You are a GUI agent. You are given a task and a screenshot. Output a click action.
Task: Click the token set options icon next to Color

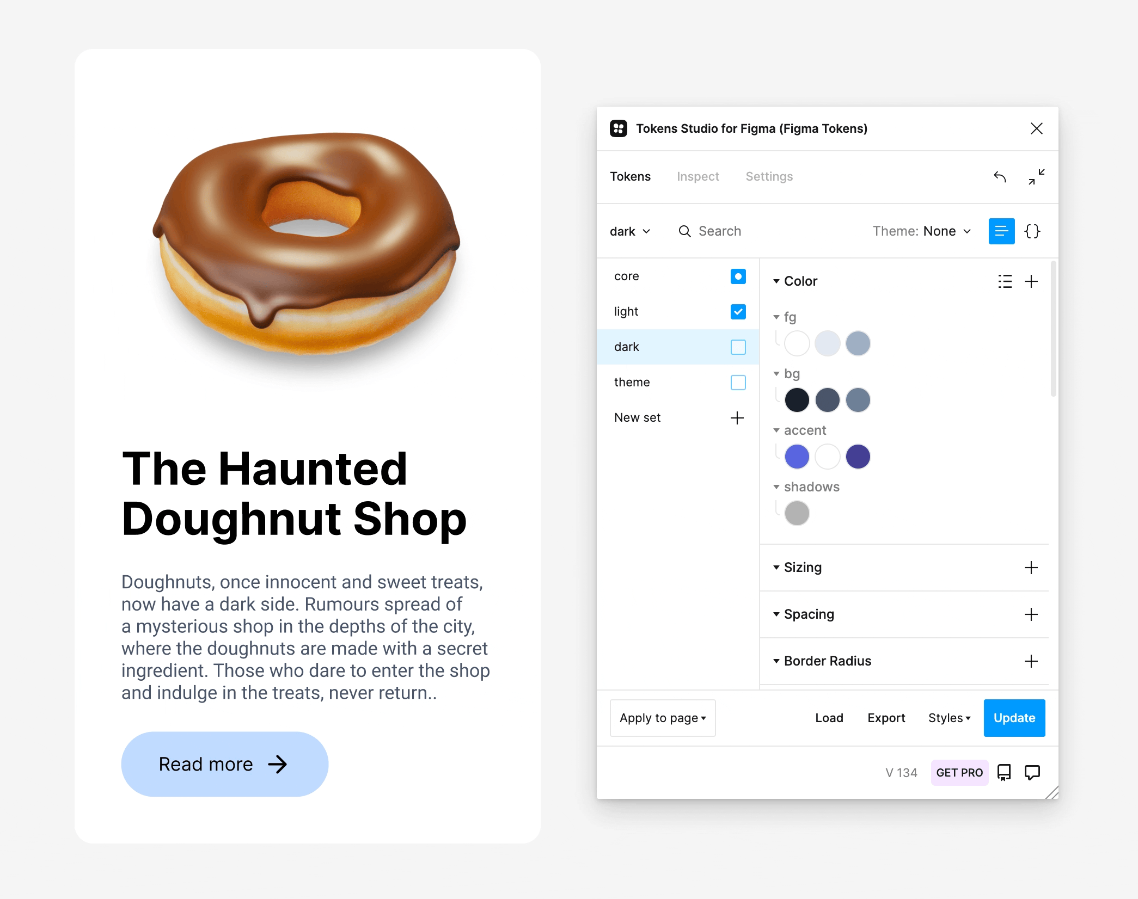1005,281
